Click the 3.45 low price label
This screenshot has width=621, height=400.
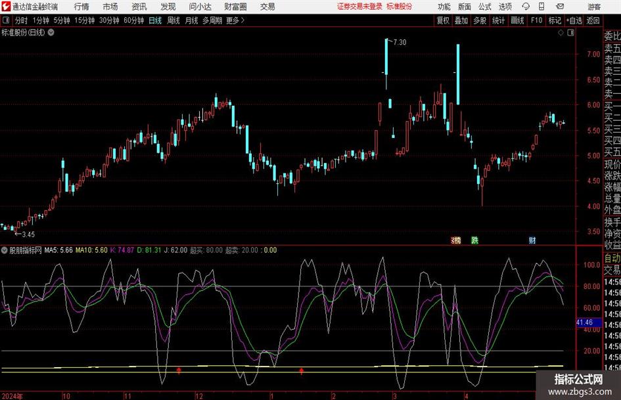pyautogui.click(x=28, y=234)
